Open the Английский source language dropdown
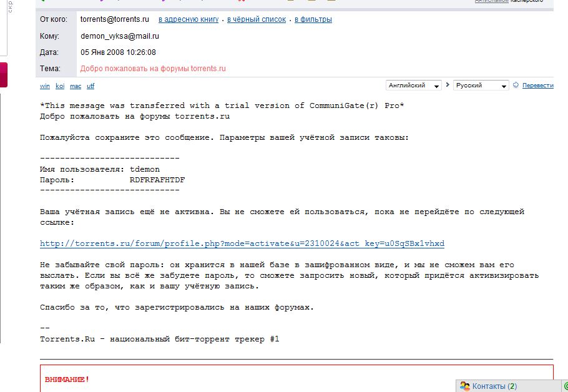 coord(413,86)
